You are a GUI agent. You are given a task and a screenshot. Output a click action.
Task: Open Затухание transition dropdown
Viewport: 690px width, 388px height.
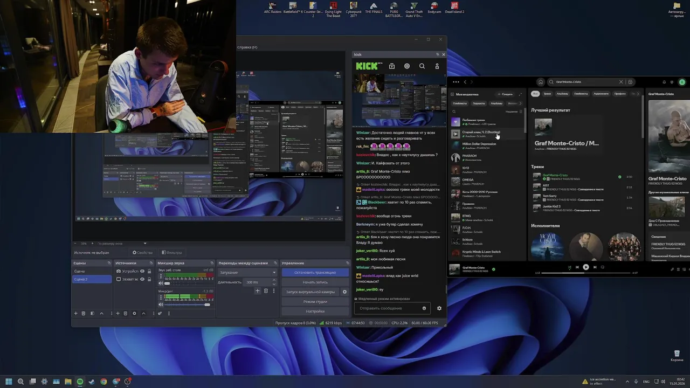point(248,272)
